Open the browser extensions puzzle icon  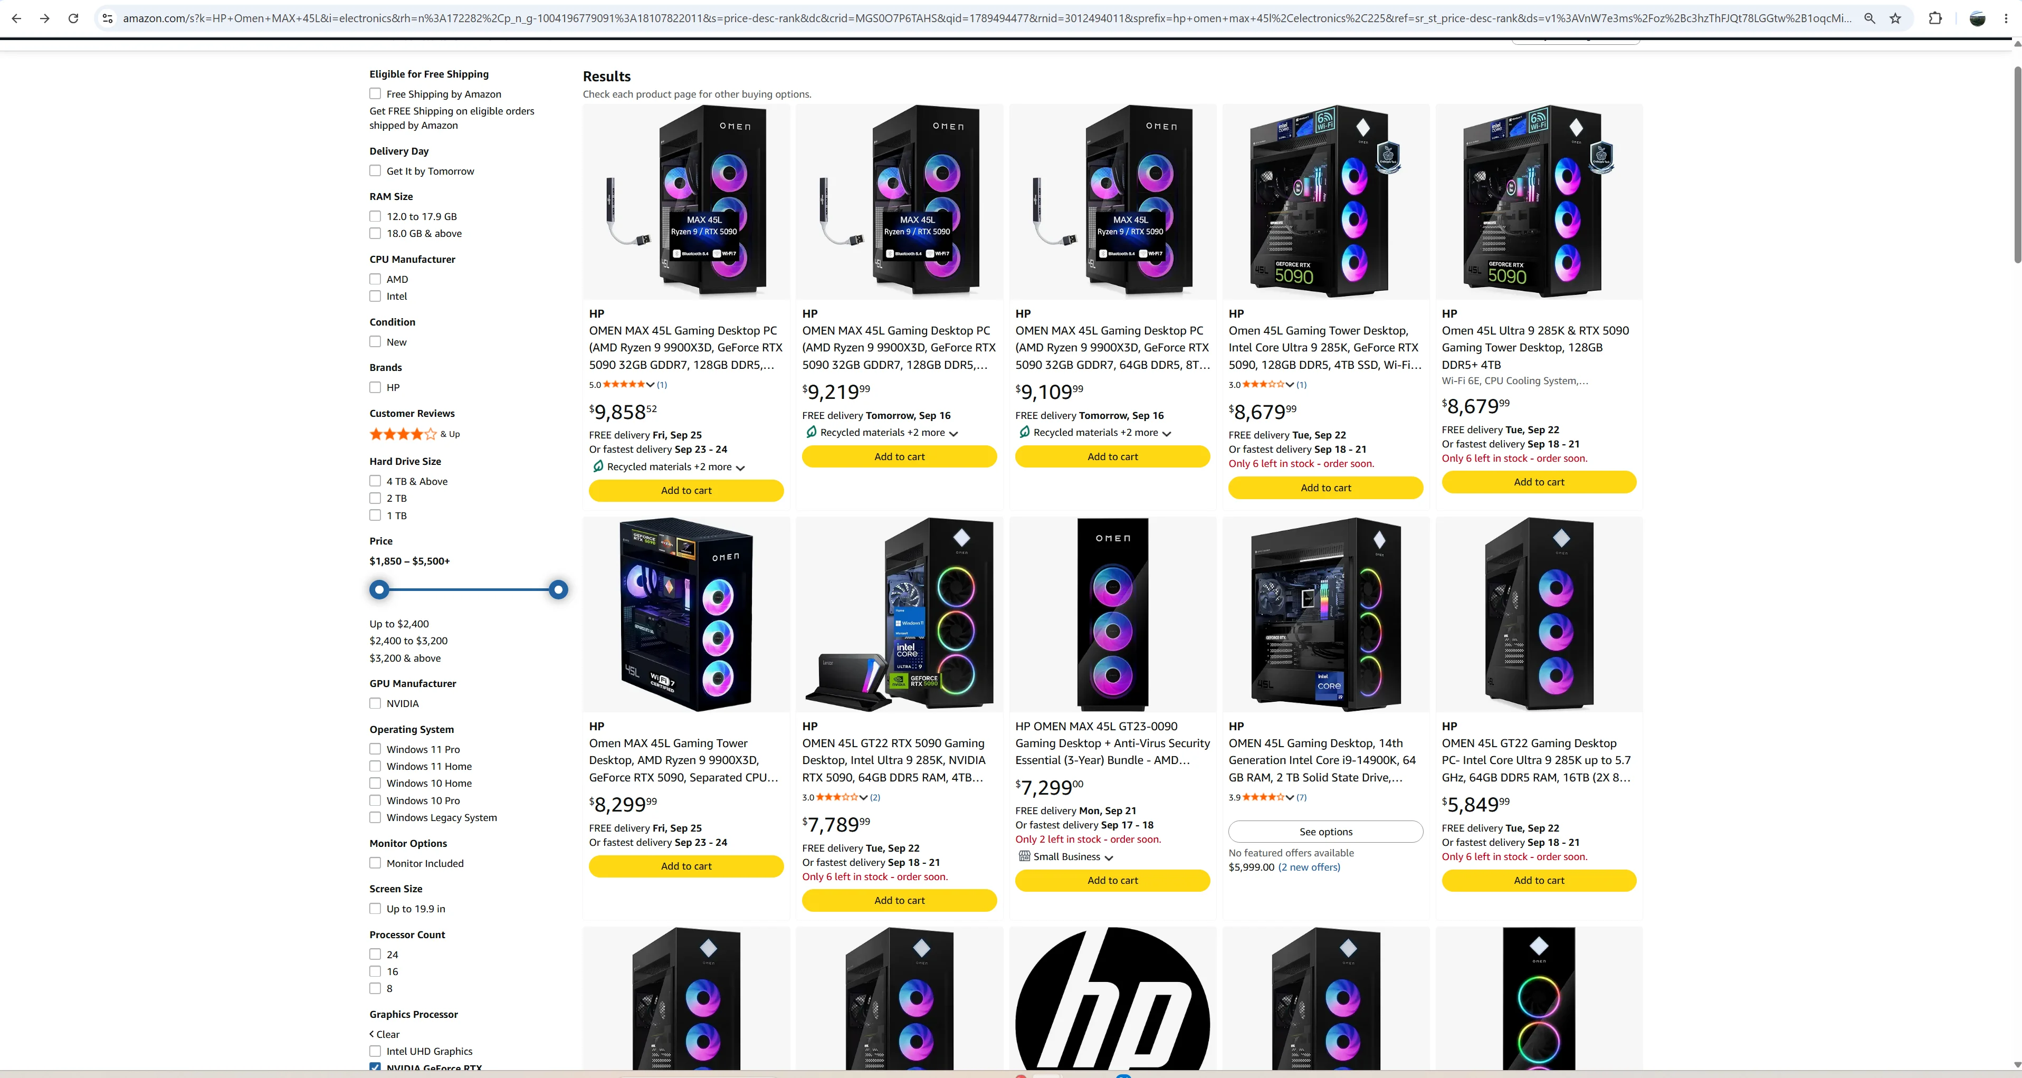[x=1935, y=18]
